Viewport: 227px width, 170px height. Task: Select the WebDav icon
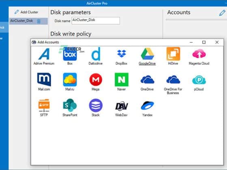click(x=122, y=106)
